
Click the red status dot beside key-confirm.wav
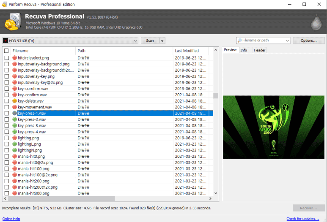click(15, 95)
